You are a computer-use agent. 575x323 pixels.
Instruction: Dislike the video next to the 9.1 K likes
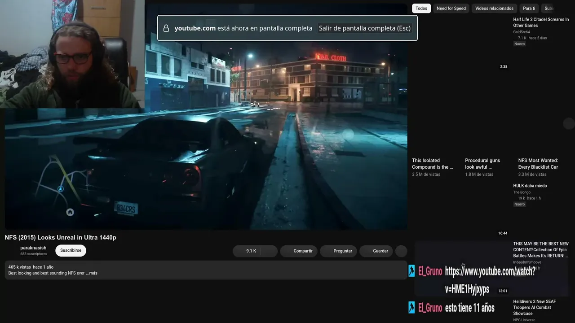pos(270,251)
